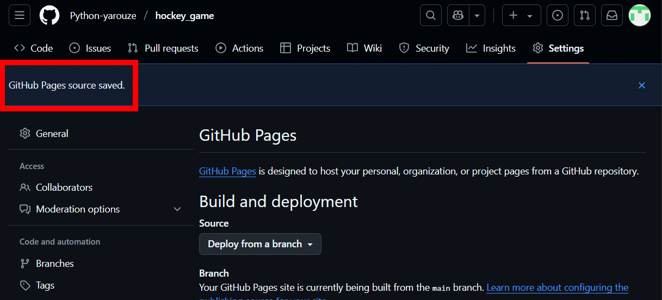Open pull requests icon in header
Screen dimensions: 662x300
[585, 15]
